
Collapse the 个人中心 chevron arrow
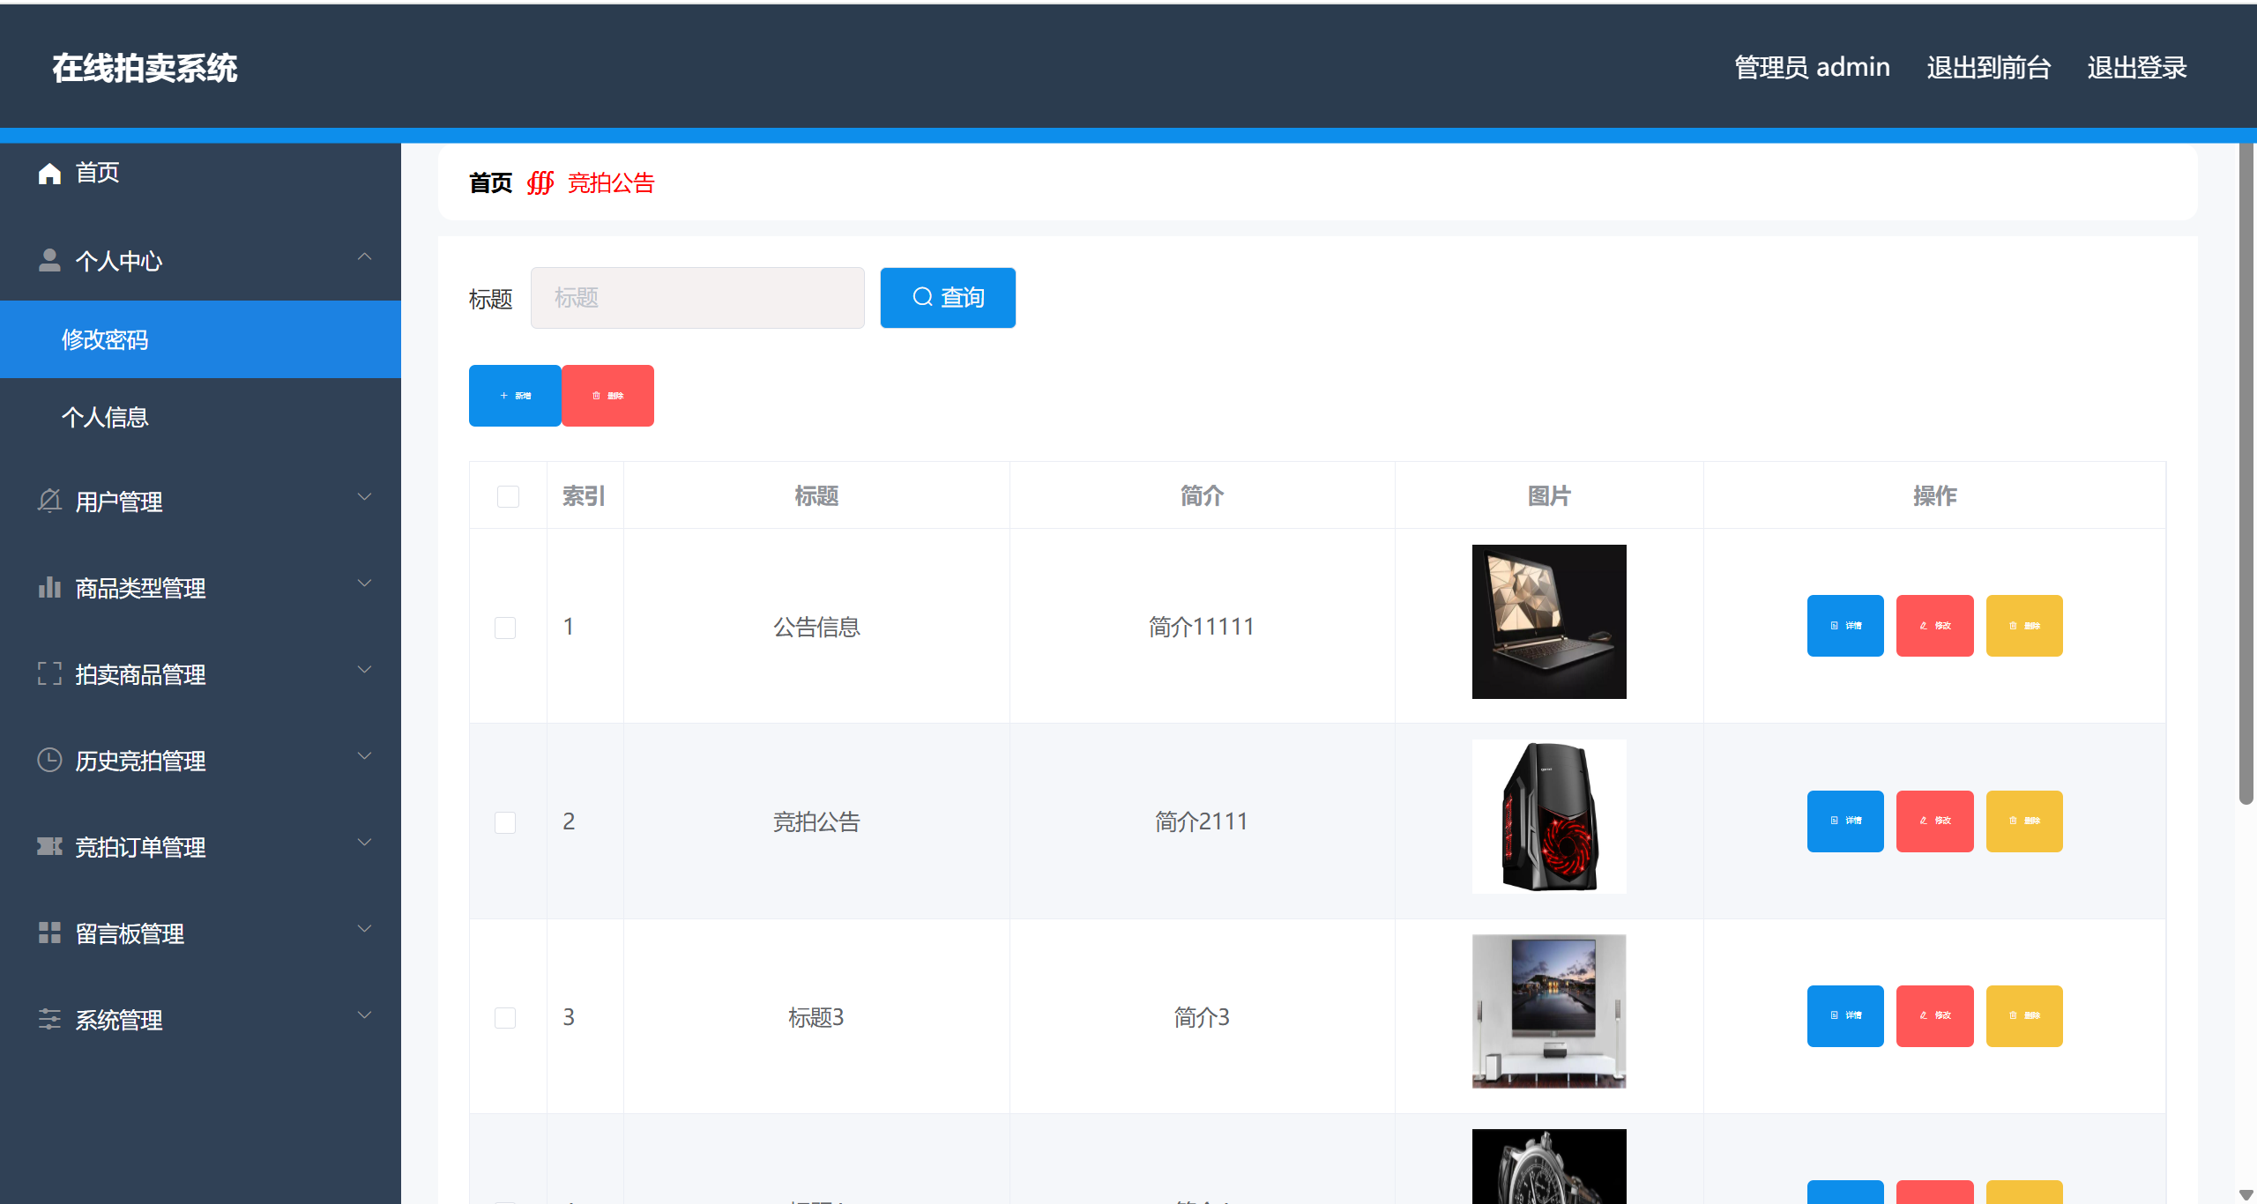[364, 257]
